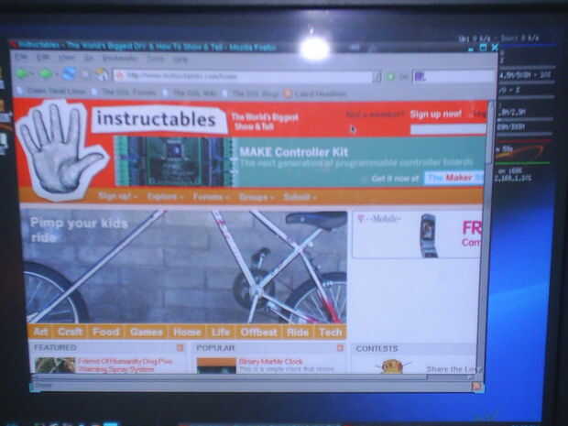Click the instructables wordmark
568x426 pixels.
point(157,119)
